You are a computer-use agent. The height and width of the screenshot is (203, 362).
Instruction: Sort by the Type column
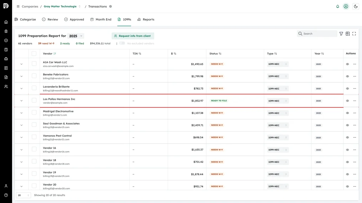[x=276, y=54]
